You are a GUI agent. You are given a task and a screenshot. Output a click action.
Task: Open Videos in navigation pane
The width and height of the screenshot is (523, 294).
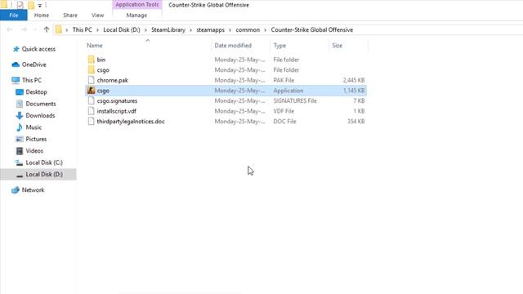click(34, 150)
